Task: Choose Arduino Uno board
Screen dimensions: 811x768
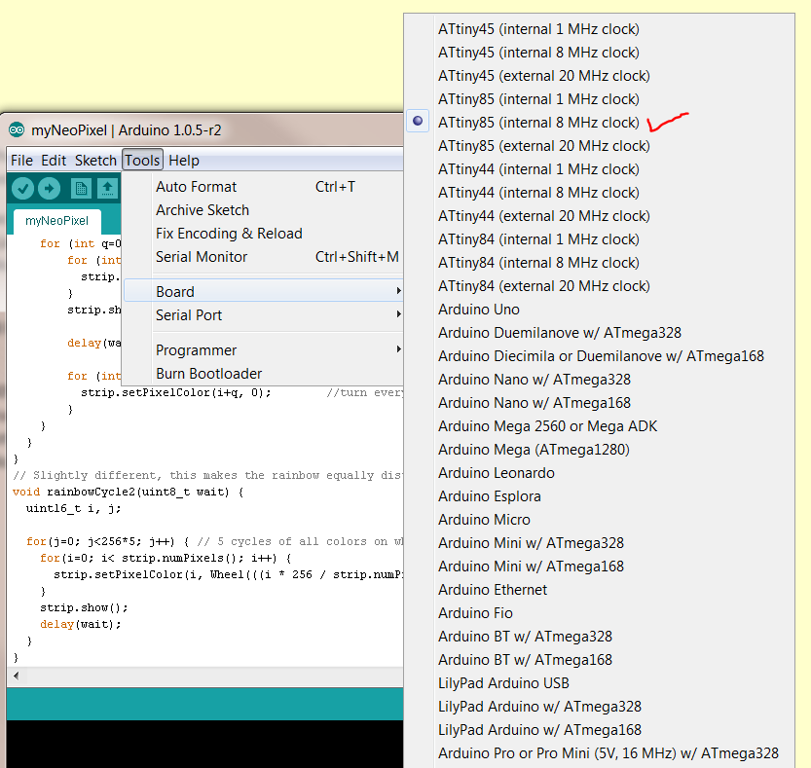Action: pos(479,310)
